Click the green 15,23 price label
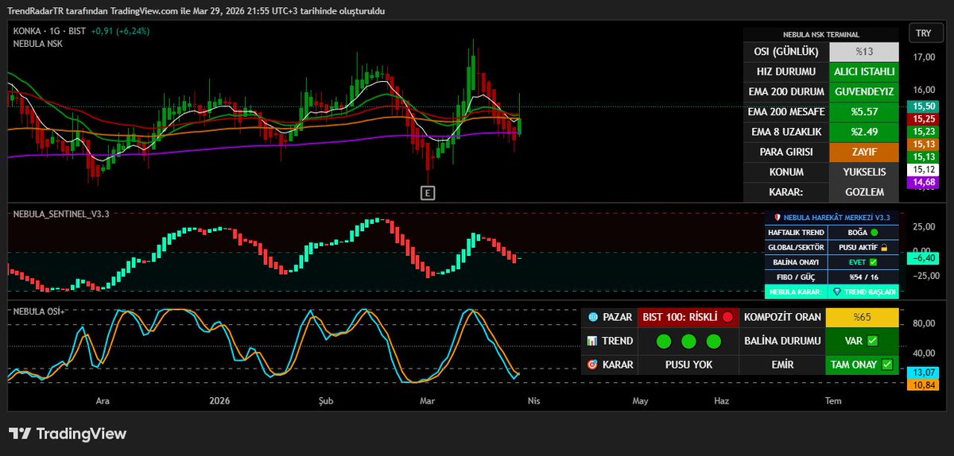The width and height of the screenshot is (954, 456). [924, 131]
